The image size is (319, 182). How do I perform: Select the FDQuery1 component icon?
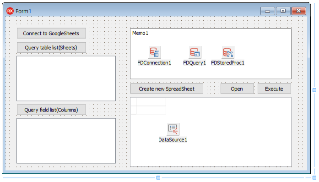195,52
